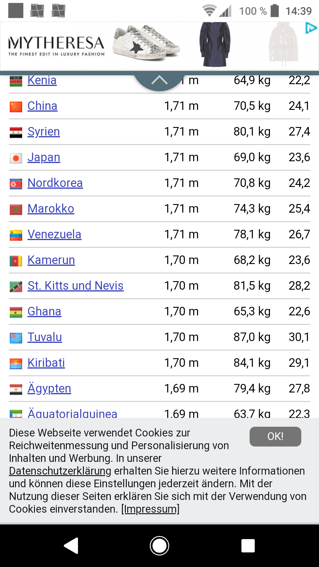
Task: Open the Nordkorea country link
Action: point(55,183)
